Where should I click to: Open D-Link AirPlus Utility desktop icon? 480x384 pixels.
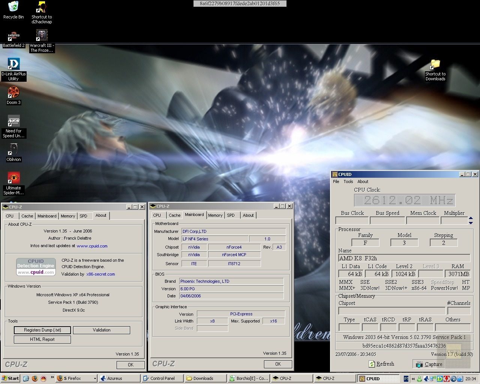pyautogui.click(x=13, y=70)
